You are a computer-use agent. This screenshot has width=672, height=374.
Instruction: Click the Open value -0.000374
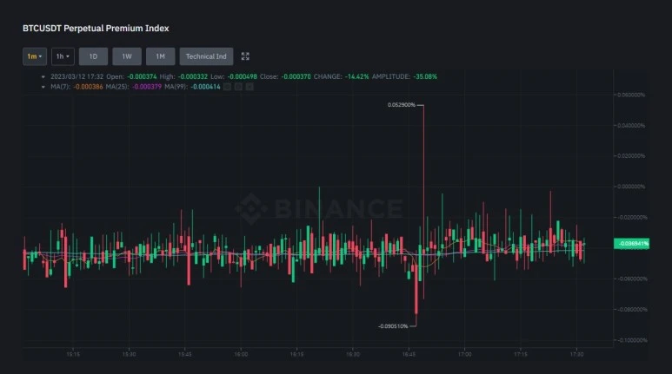tap(142, 76)
